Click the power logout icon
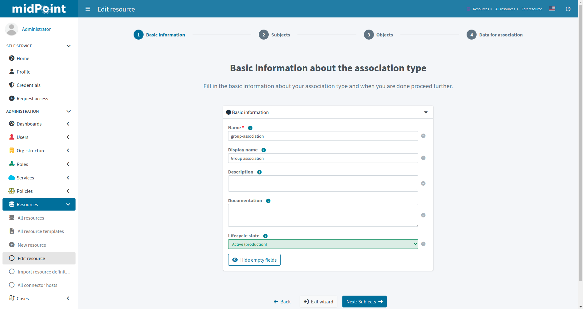 tap(568, 9)
